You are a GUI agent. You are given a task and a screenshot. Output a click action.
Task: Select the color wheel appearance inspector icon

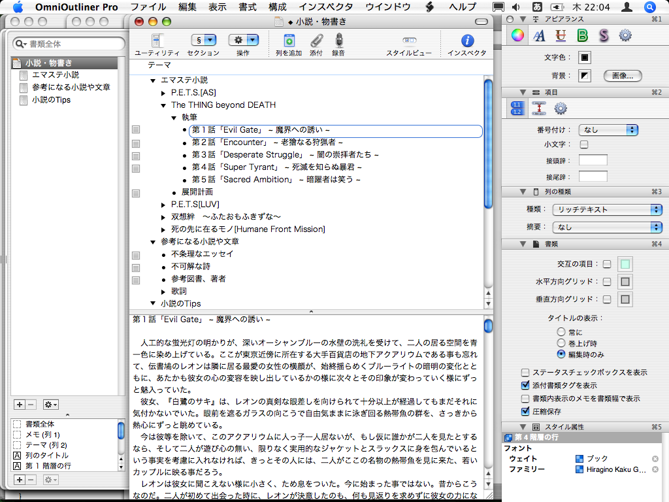517,35
